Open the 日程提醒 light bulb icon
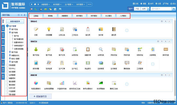The image size is (177, 105). (49, 29)
